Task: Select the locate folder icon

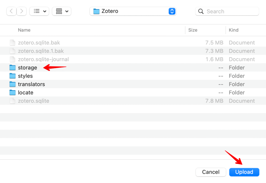Action: pyautogui.click(x=12, y=92)
